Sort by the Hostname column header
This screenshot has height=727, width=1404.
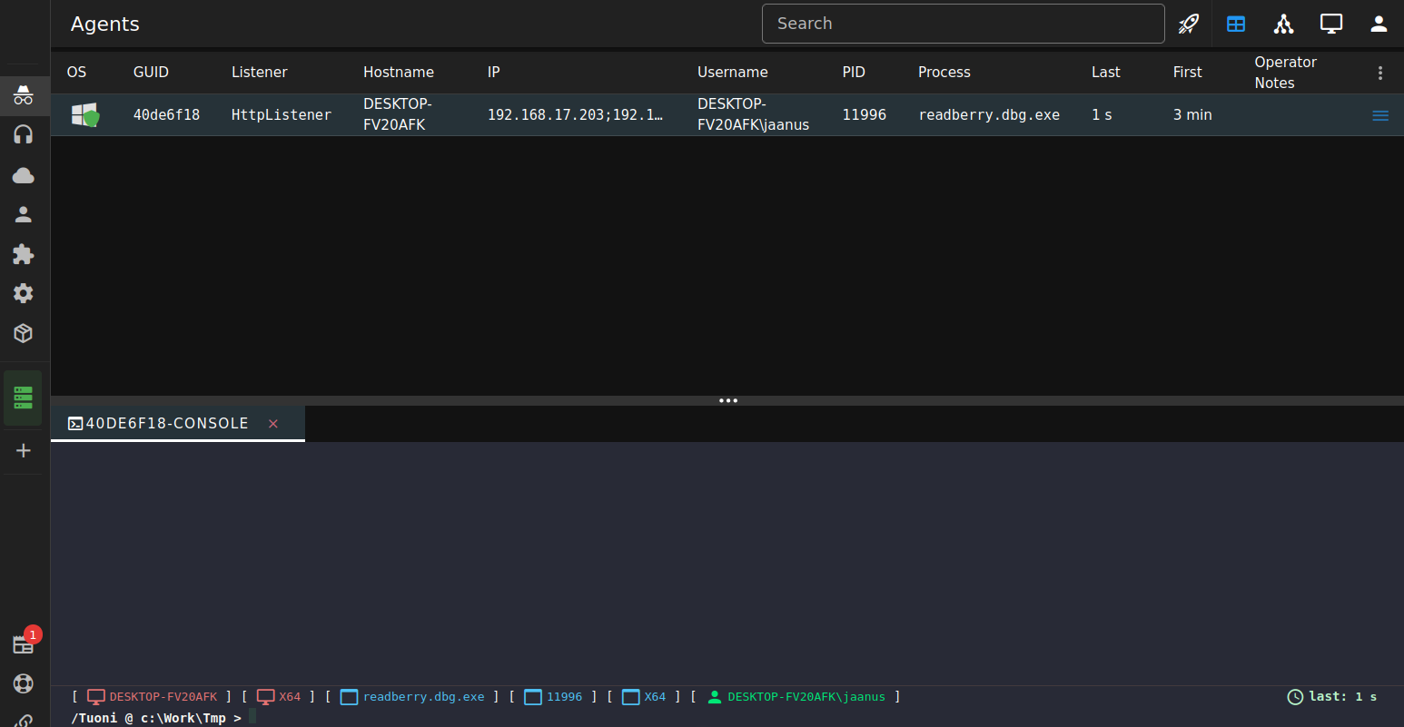pyautogui.click(x=399, y=73)
